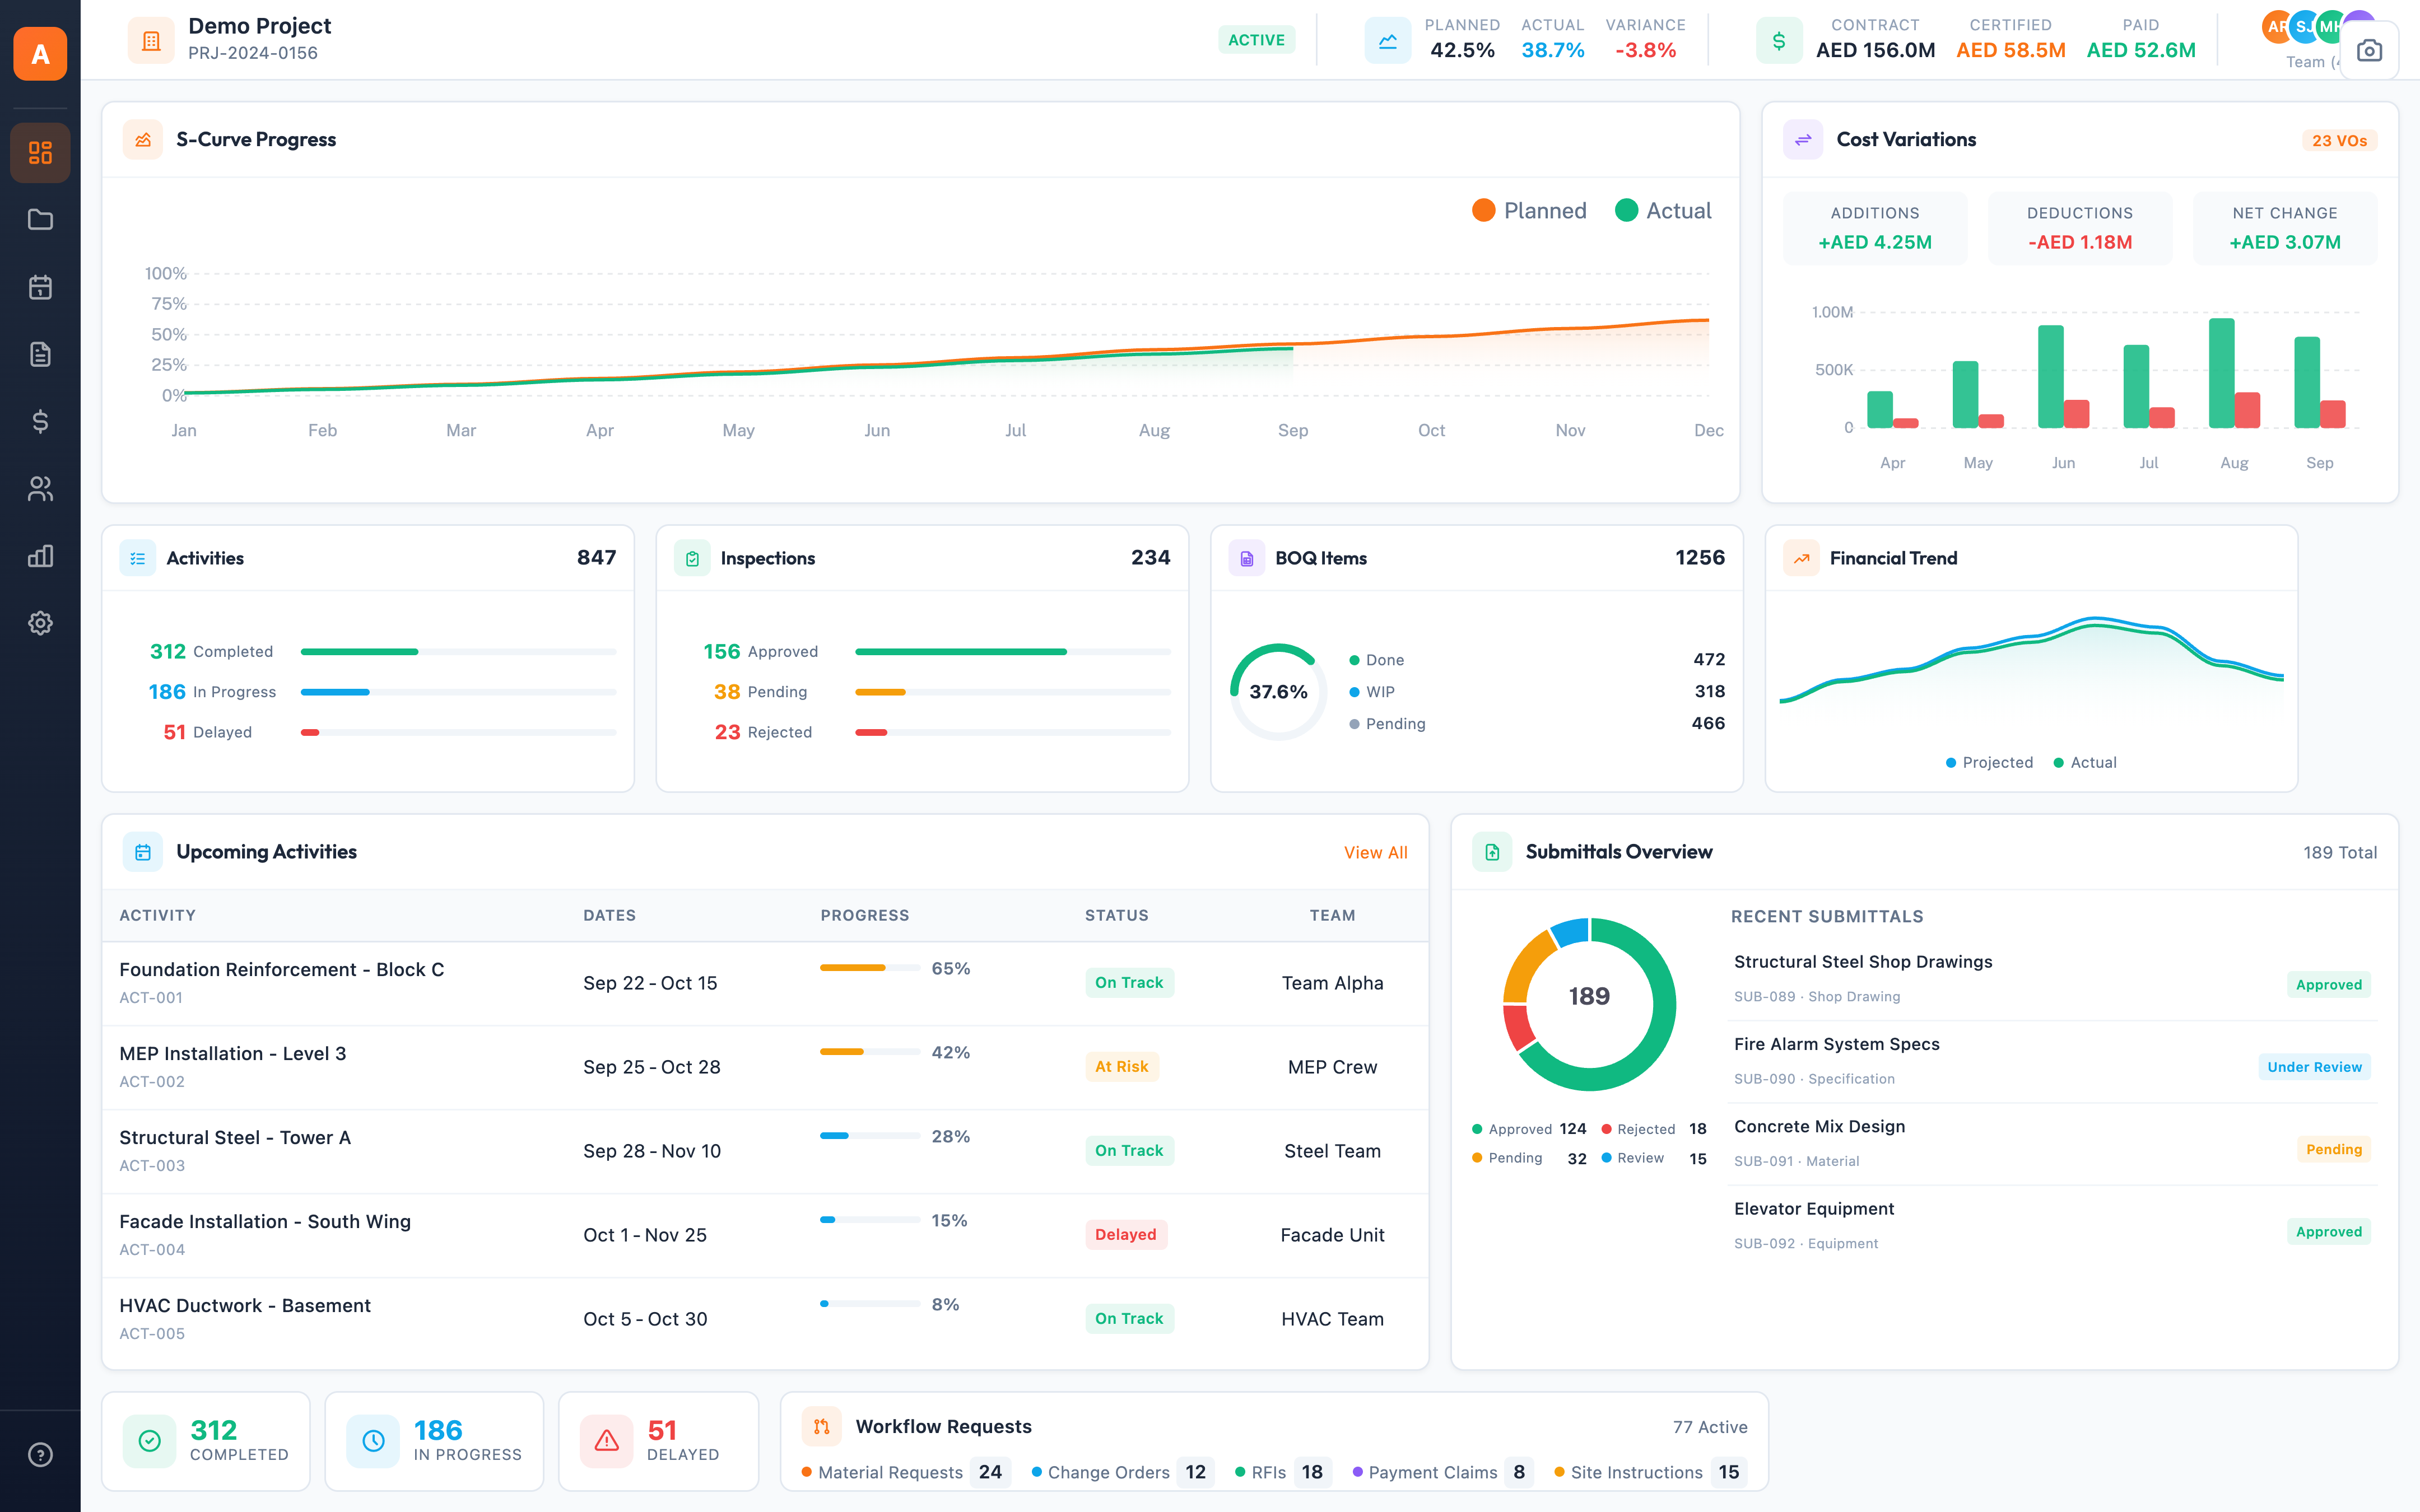The height and width of the screenshot is (1512, 2420).
Task: Click the 23 VOs badge in Cost Variations
Action: (x=2338, y=140)
